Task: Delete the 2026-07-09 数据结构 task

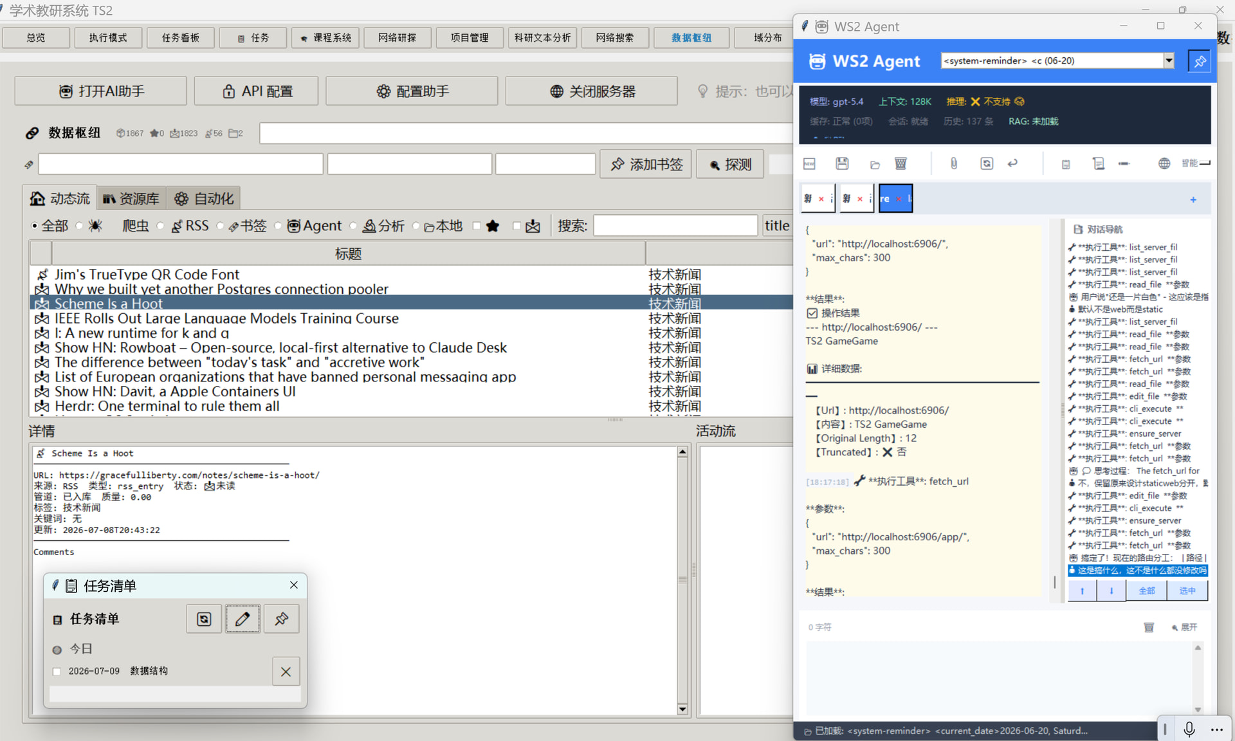Action: tap(286, 672)
